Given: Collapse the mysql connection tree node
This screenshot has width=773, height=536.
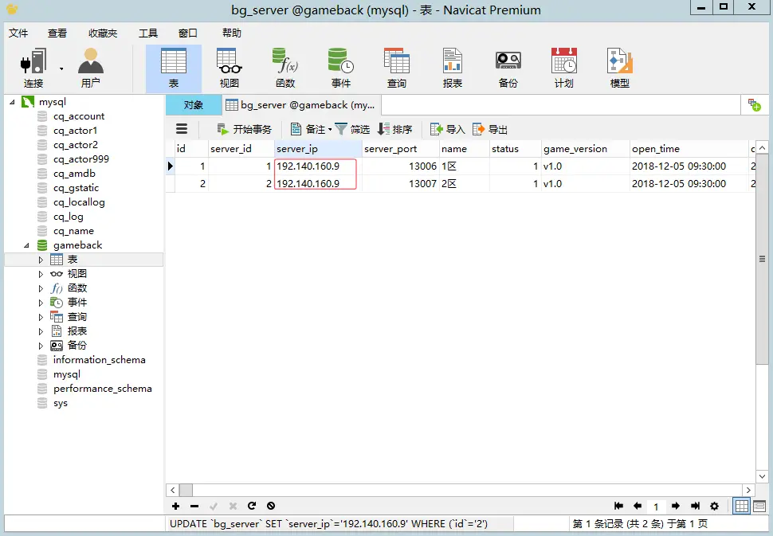Looking at the screenshot, I should pyautogui.click(x=12, y=102).
